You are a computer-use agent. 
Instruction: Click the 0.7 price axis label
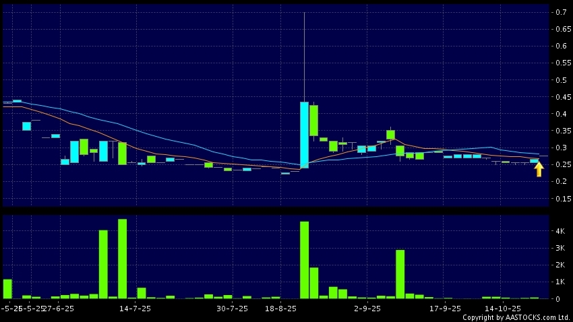click(x=560, y=12)
